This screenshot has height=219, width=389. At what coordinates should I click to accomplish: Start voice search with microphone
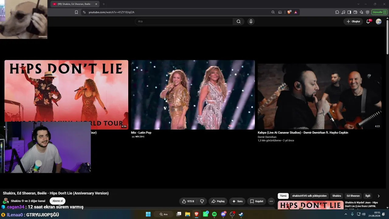251,21
